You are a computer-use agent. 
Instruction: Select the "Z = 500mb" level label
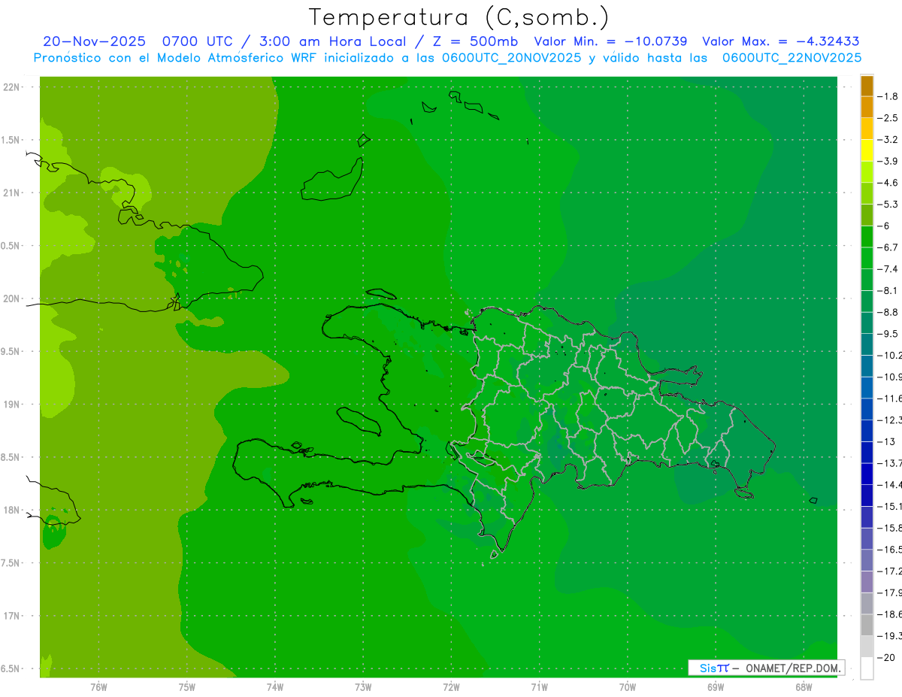tap(474, 41)
